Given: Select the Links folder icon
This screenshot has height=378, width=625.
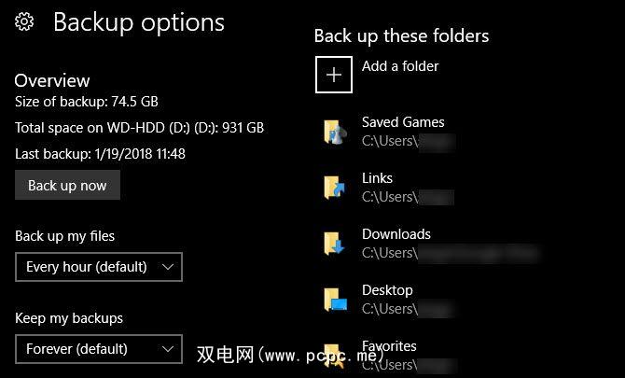Looking at the screenshot, I should click(334, 188).
